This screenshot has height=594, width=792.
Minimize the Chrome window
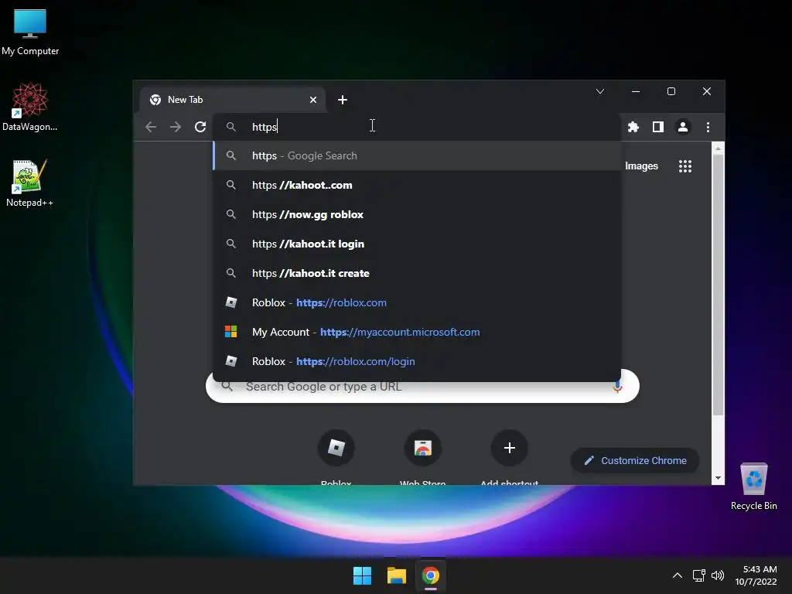(x=636, y=91)
